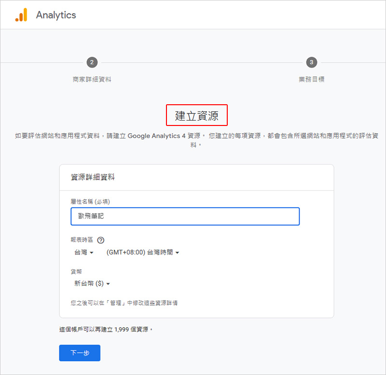Viewport: 386px width, 375px height.
Task: Click the 建立資源 page heading
Action: click(196, 116)
